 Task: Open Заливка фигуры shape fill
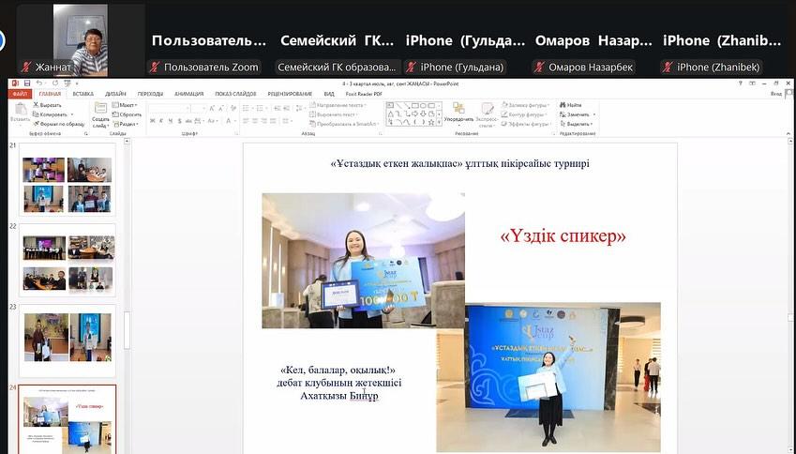pos(526,105)
